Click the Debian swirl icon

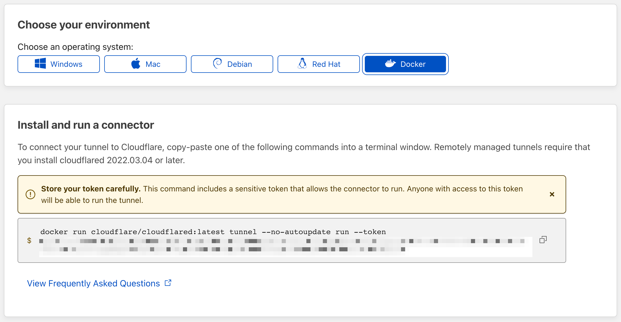point(218,64)
